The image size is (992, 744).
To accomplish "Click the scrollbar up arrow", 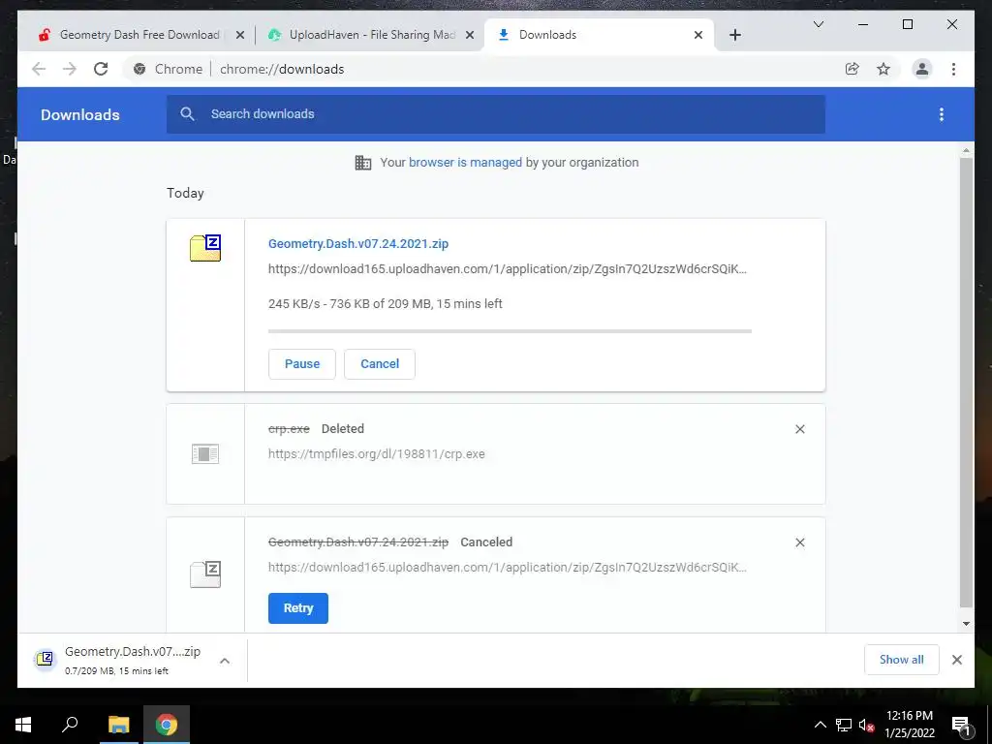I will pos(966,150).
